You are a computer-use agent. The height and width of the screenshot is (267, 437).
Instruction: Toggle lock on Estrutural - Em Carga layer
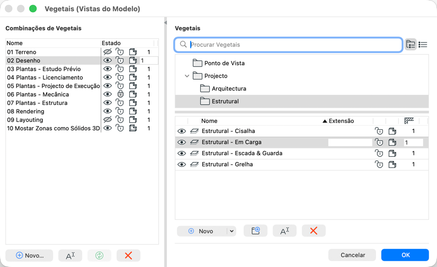[x=379, y=142]
